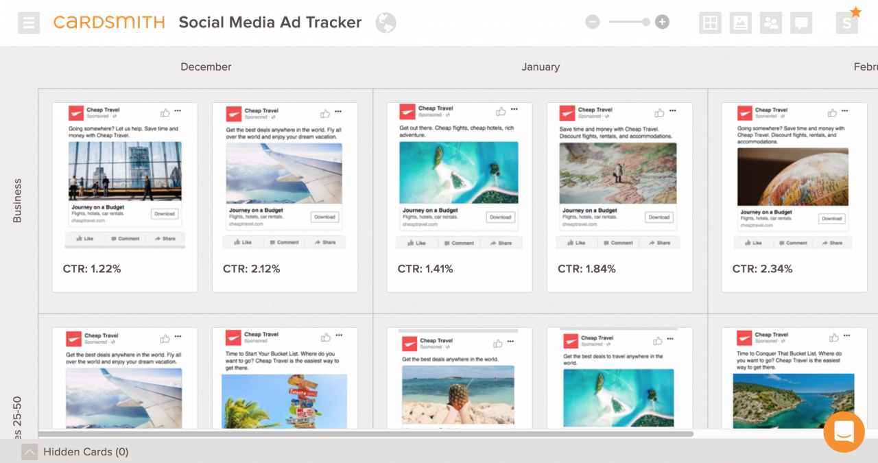Select the Business row label

(18, 201)
